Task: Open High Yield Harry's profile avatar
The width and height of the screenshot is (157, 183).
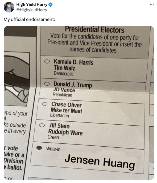Action: [x=9, y=7]
